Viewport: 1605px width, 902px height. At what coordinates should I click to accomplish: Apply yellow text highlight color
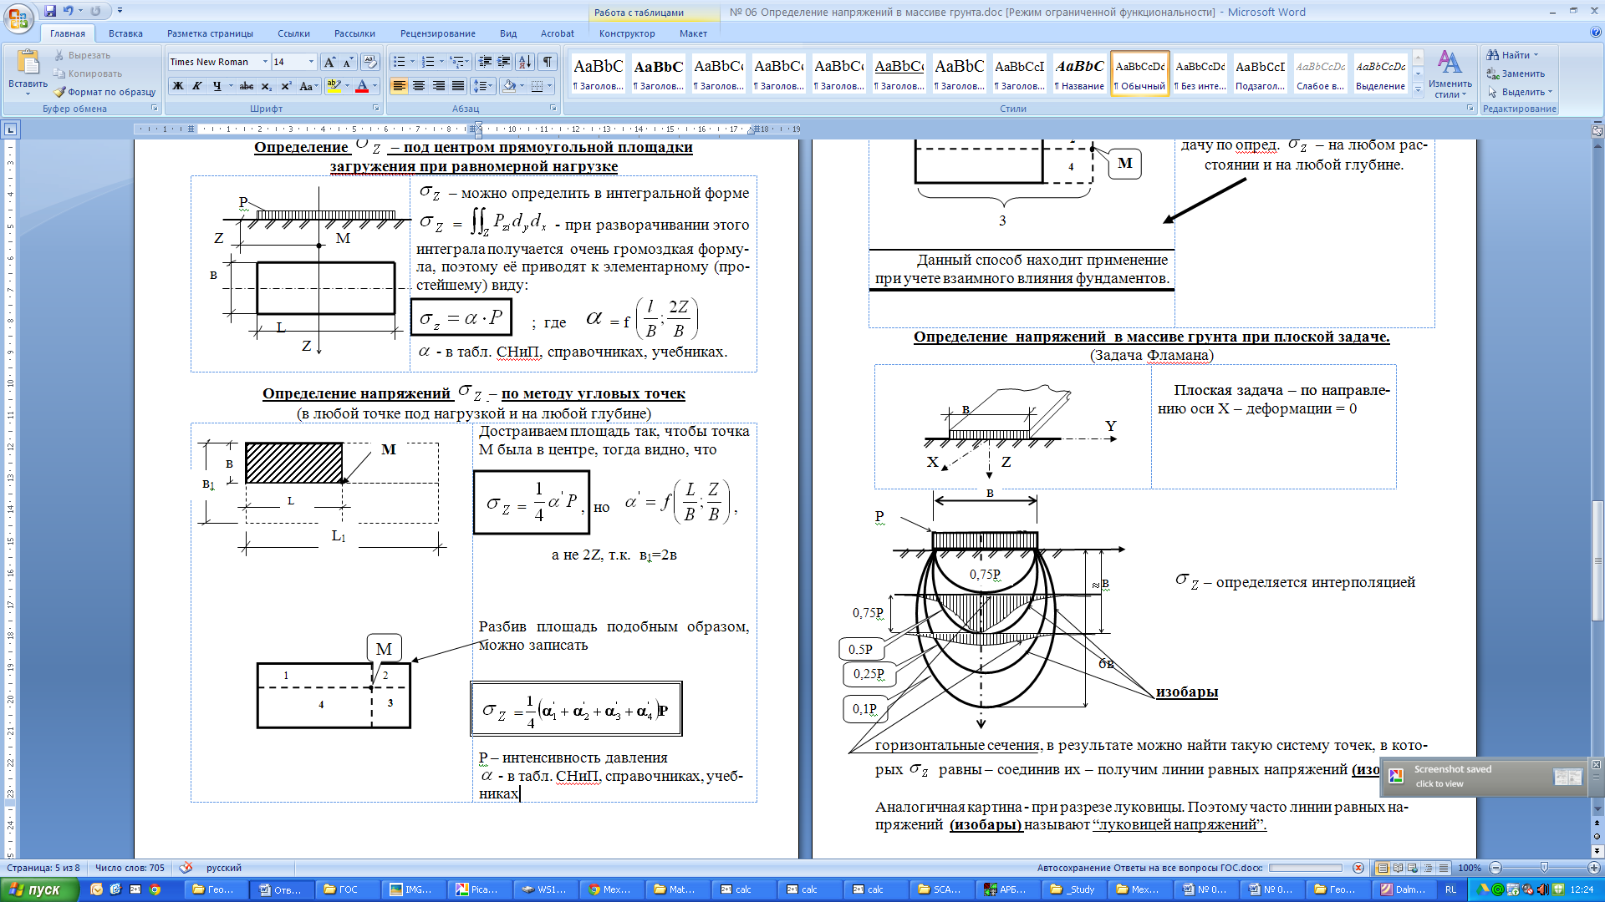click(334, 86)
